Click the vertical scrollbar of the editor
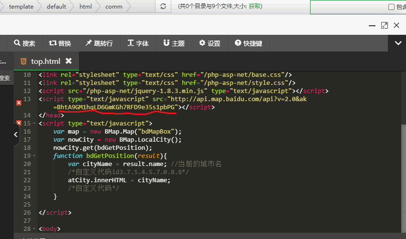This screenshot has height=239, width=406. coord(404,179)
